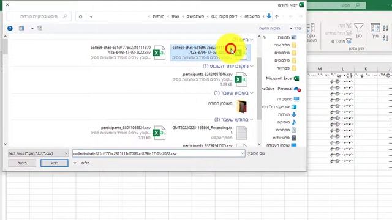The height and width of the screenshot is (220, 392).
Task: Select the משולחן המורה folder icon
Action: 241,106
